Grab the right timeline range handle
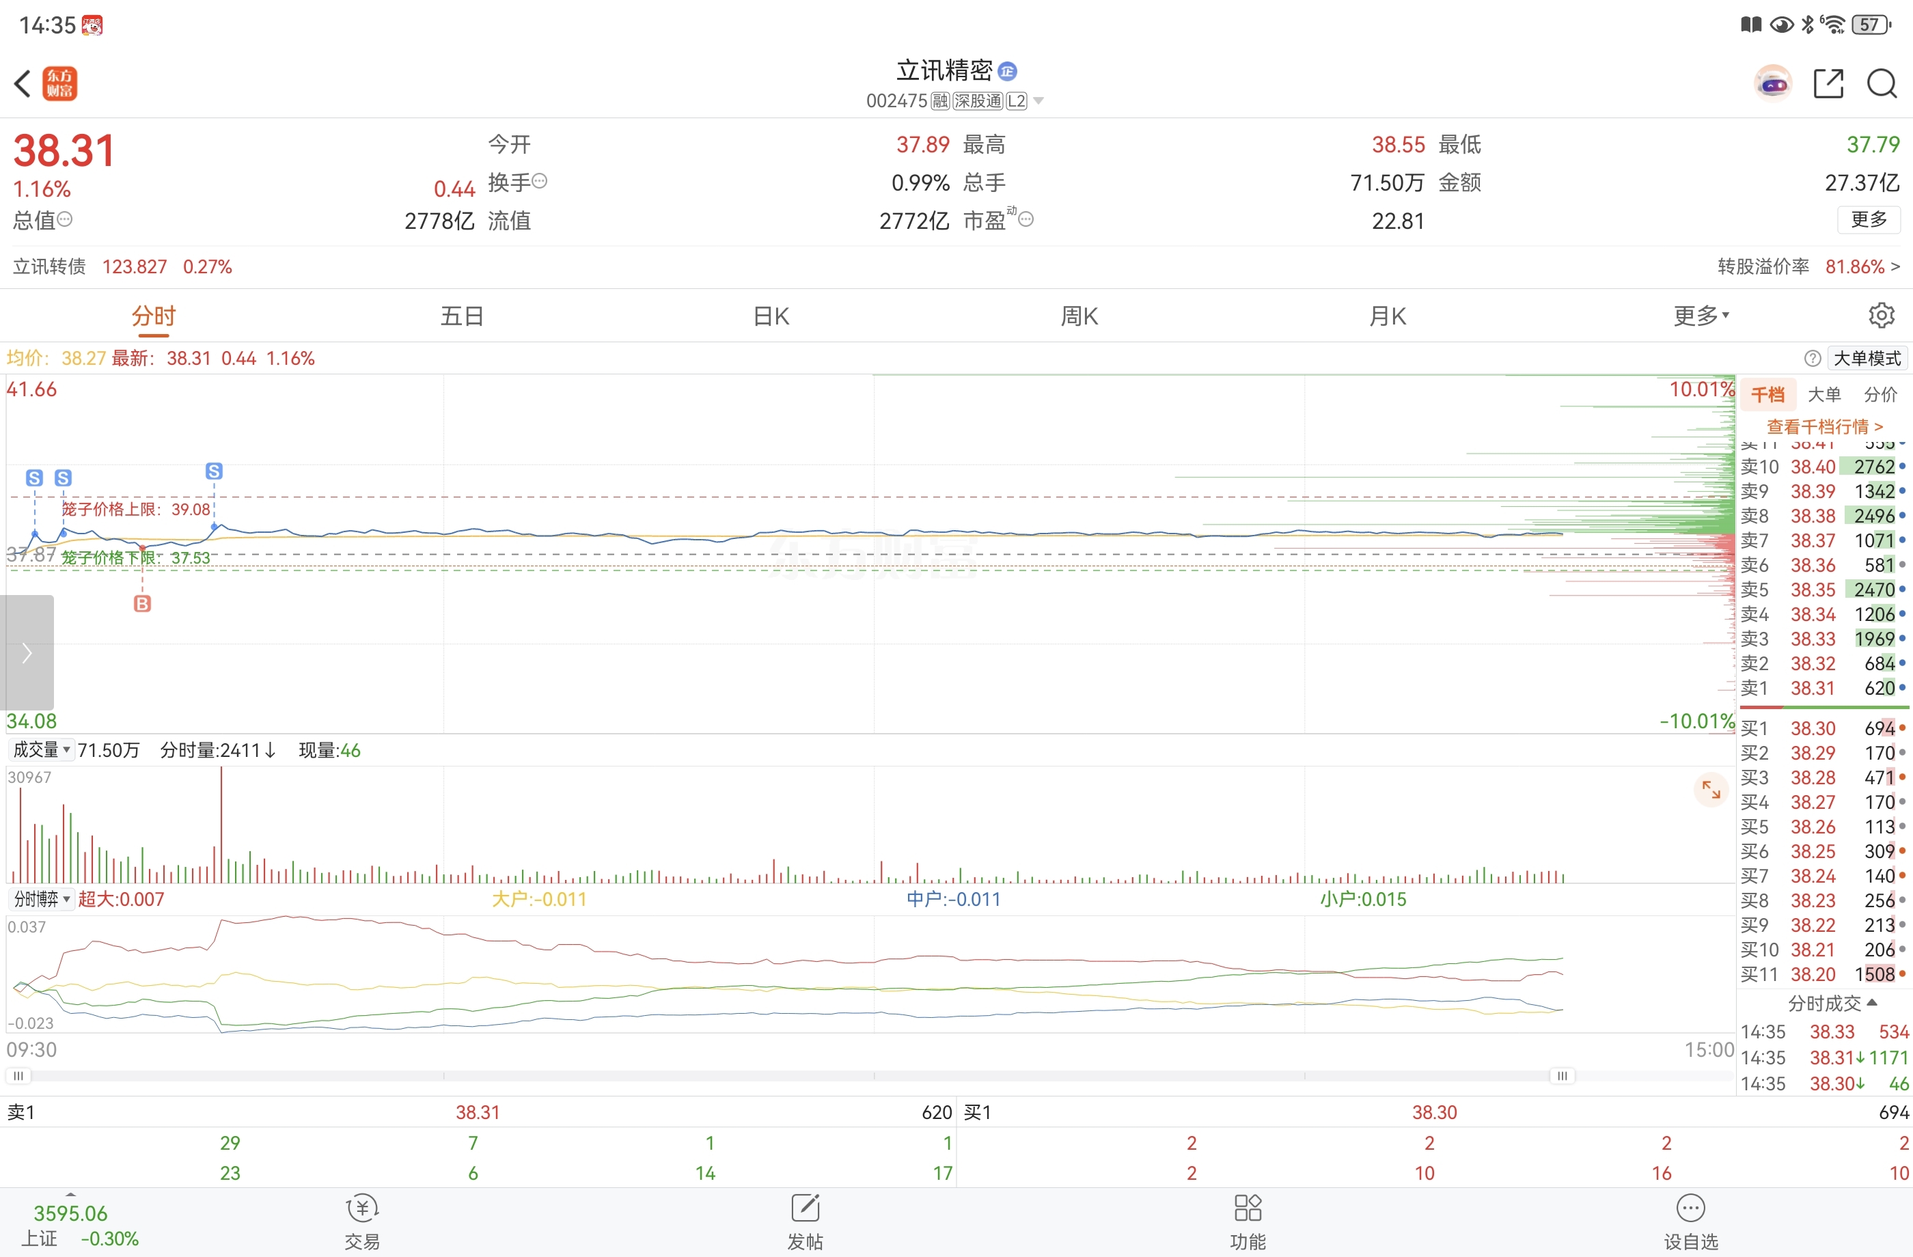The width and height of the screenshot is (1913, 1257). coord(1562,1075)
